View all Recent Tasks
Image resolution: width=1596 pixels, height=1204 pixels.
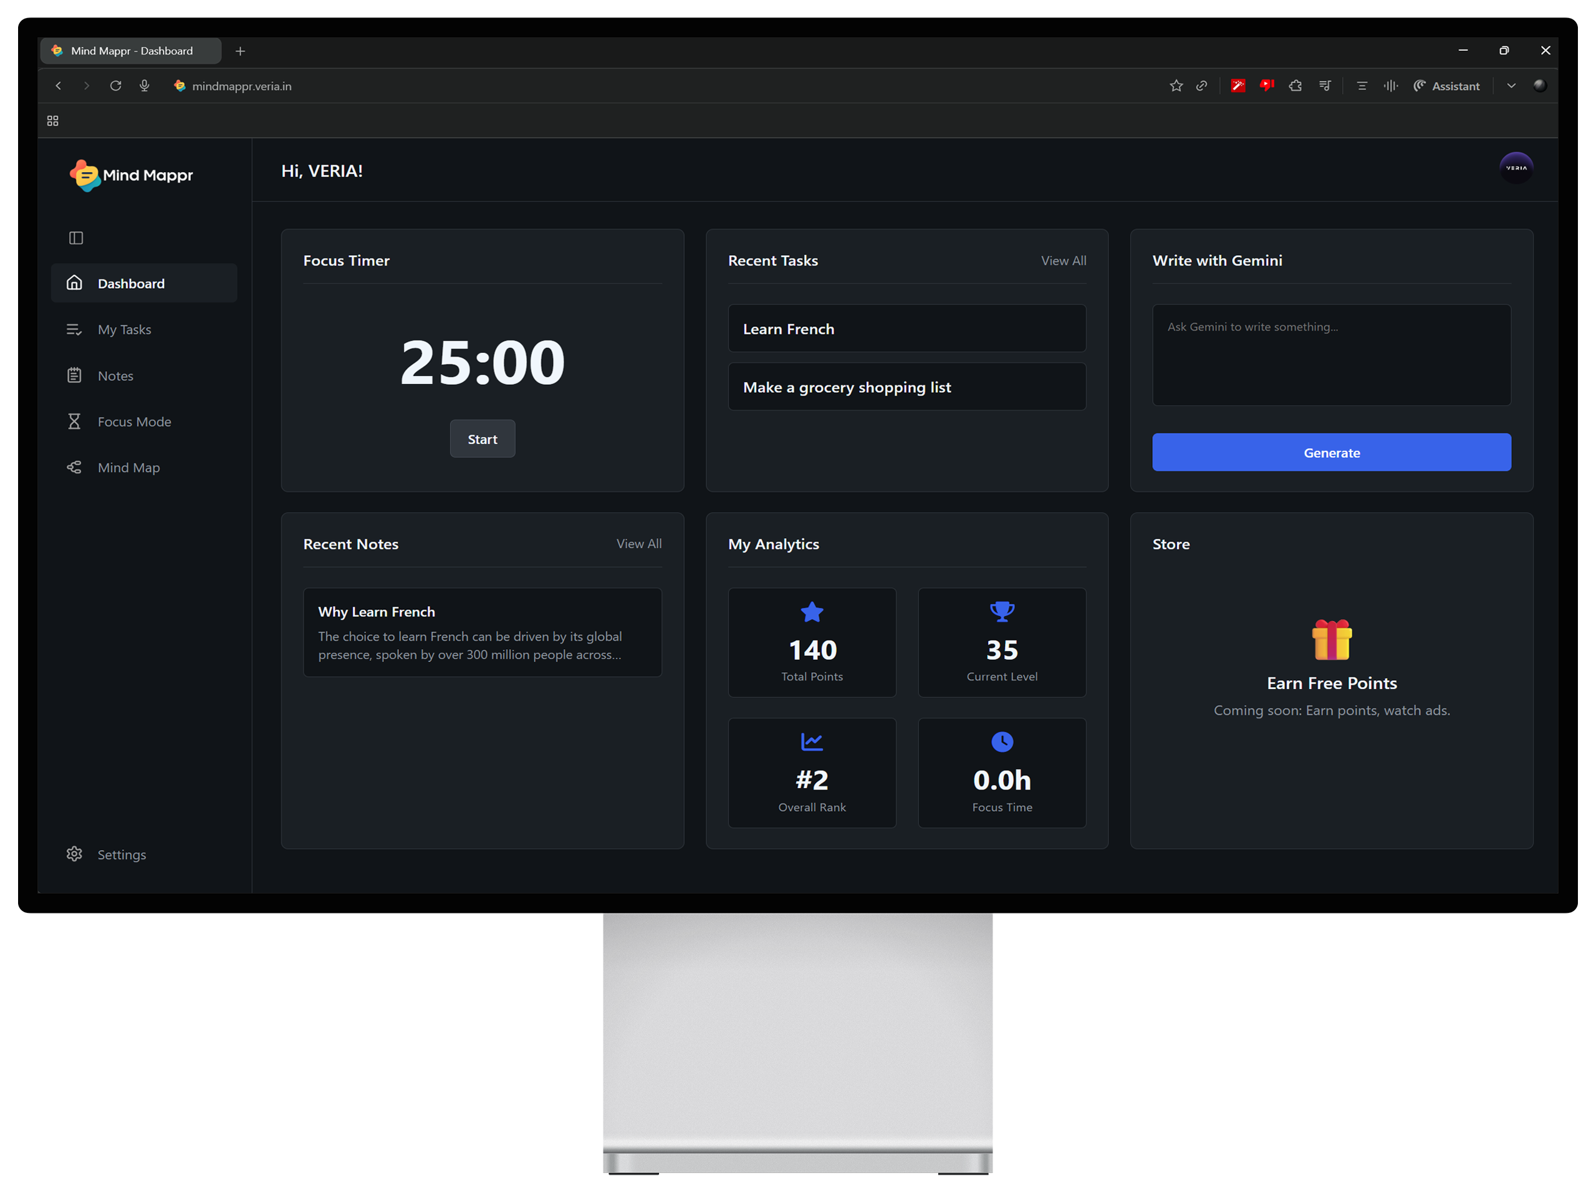click(1063, 261)
